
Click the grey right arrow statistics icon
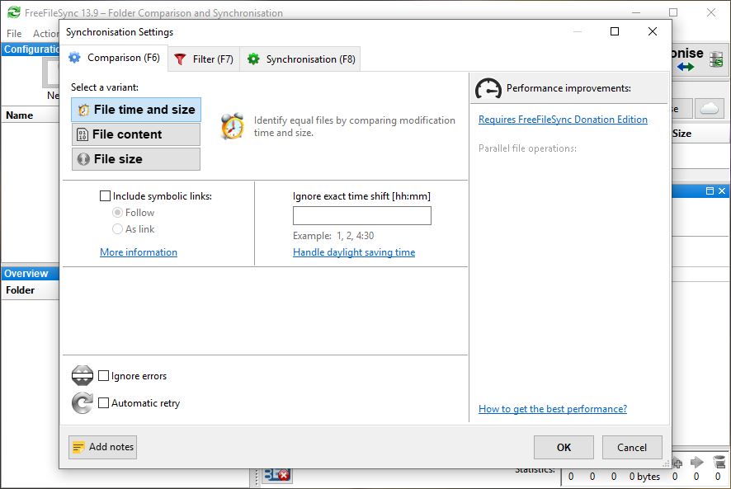(x=696, y=462)
